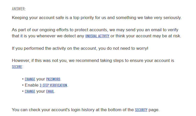
Task: Click the ANSWER: heading
Action: [x=19, y=9]
